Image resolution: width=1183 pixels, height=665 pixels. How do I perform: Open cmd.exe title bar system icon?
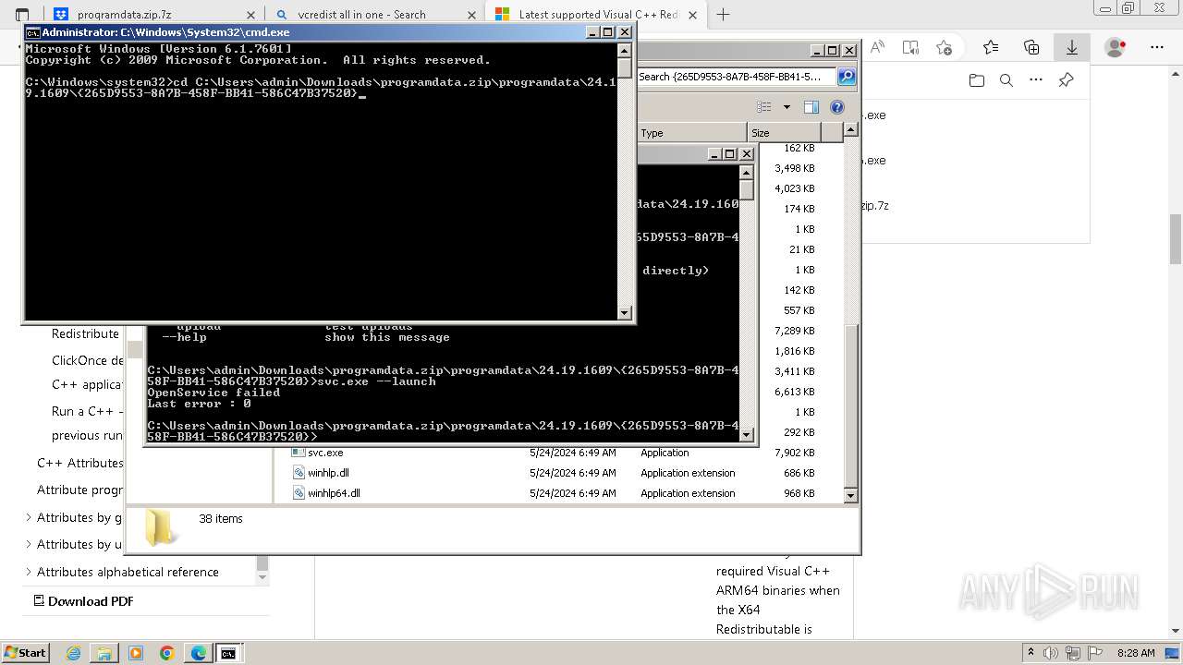click(32, 32)
